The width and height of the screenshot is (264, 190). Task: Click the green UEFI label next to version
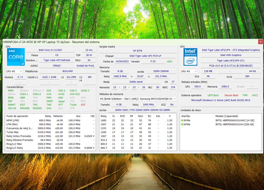pyautogui.click(x=169, y=62)
